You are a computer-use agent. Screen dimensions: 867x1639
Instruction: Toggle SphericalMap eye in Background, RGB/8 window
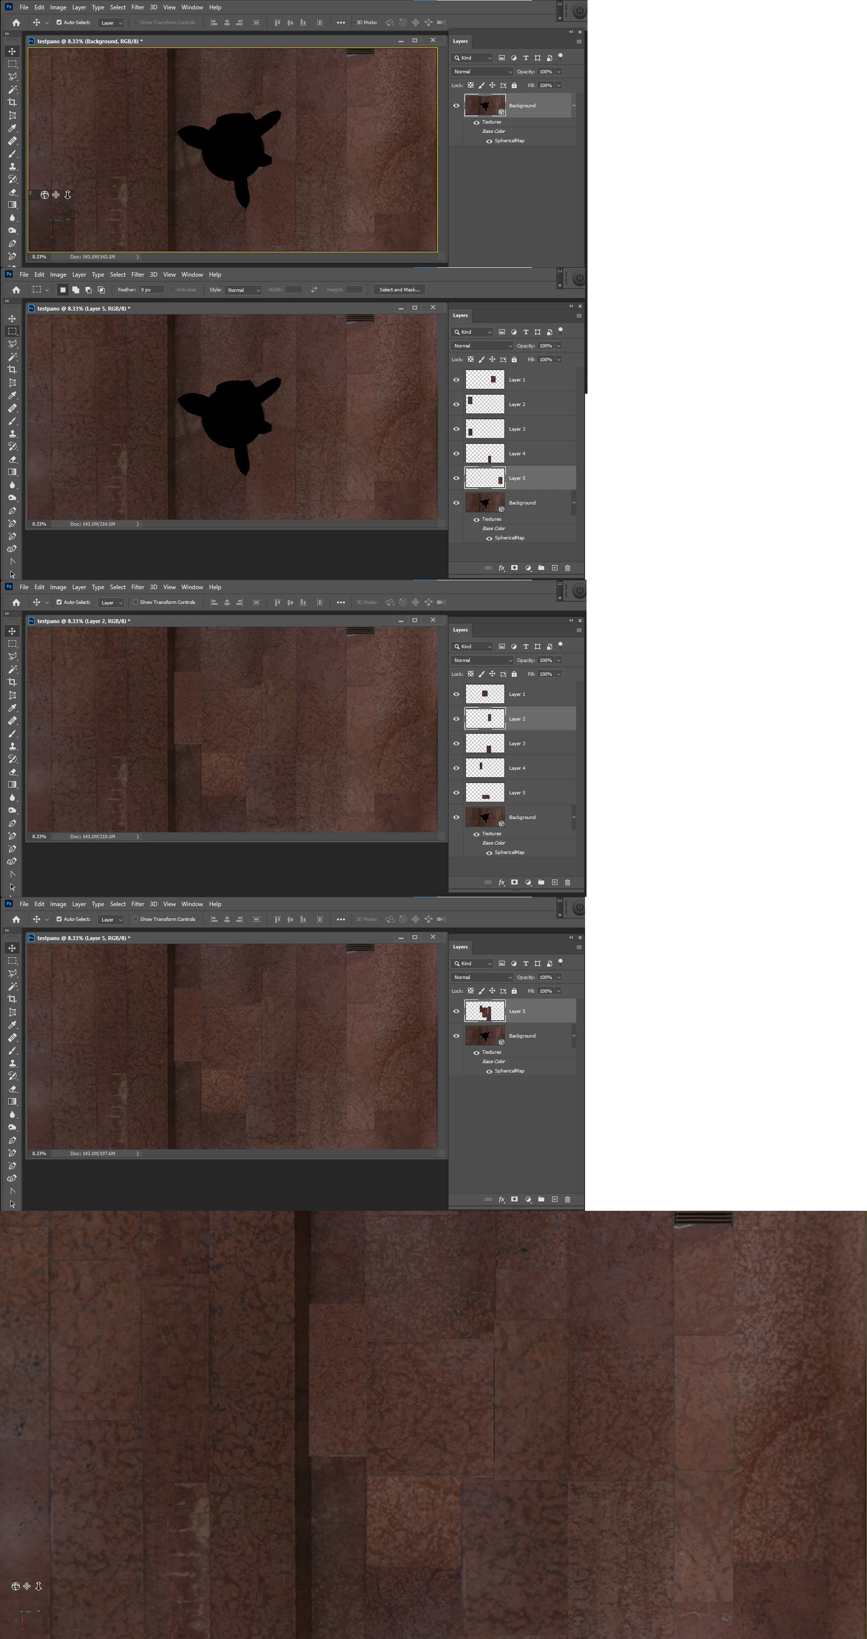[x=489, y=141]
